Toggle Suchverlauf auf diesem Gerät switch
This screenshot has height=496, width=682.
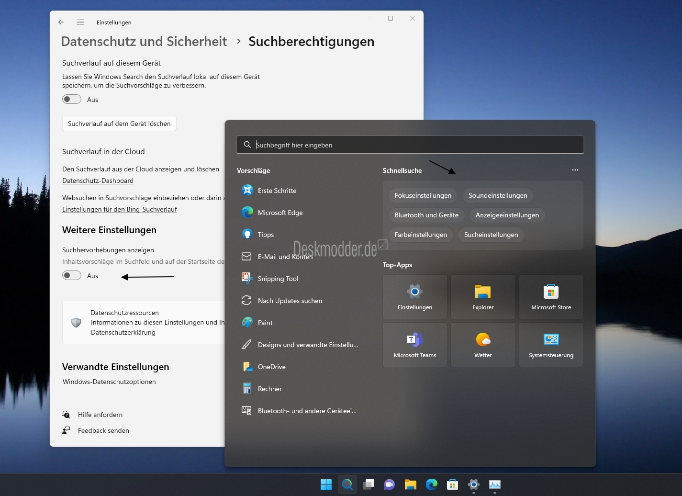(x=72, y=100)
